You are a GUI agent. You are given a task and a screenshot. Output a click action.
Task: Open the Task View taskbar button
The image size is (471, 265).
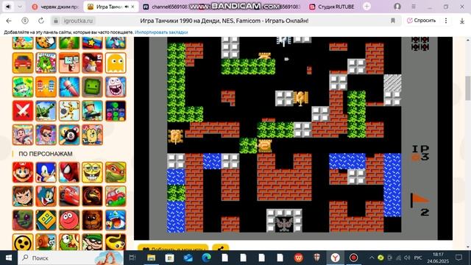click(132, 258)
